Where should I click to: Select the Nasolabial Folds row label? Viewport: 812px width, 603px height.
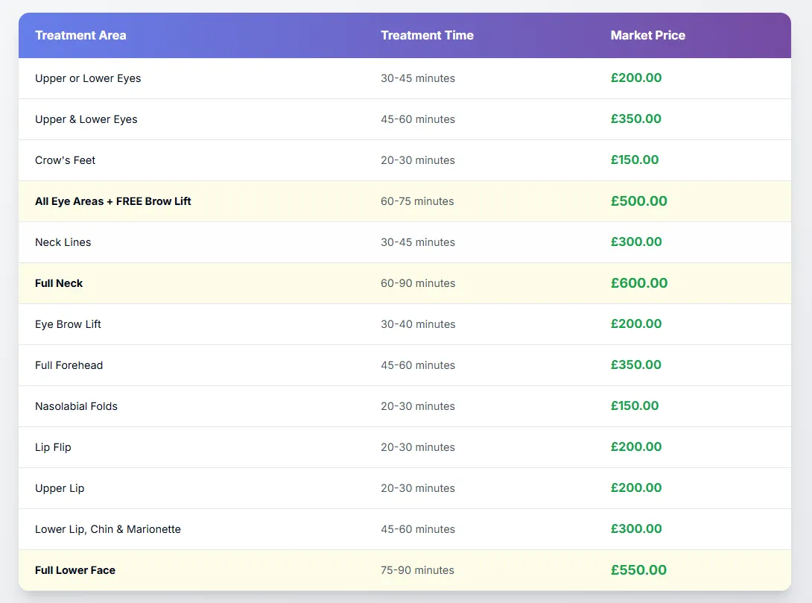tap(76, 406)
